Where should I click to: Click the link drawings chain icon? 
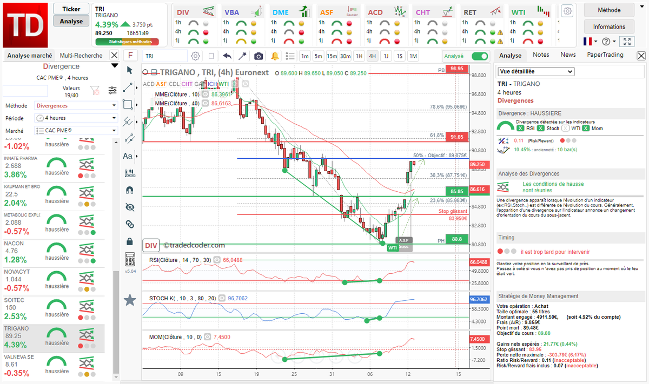pos(129,224)
